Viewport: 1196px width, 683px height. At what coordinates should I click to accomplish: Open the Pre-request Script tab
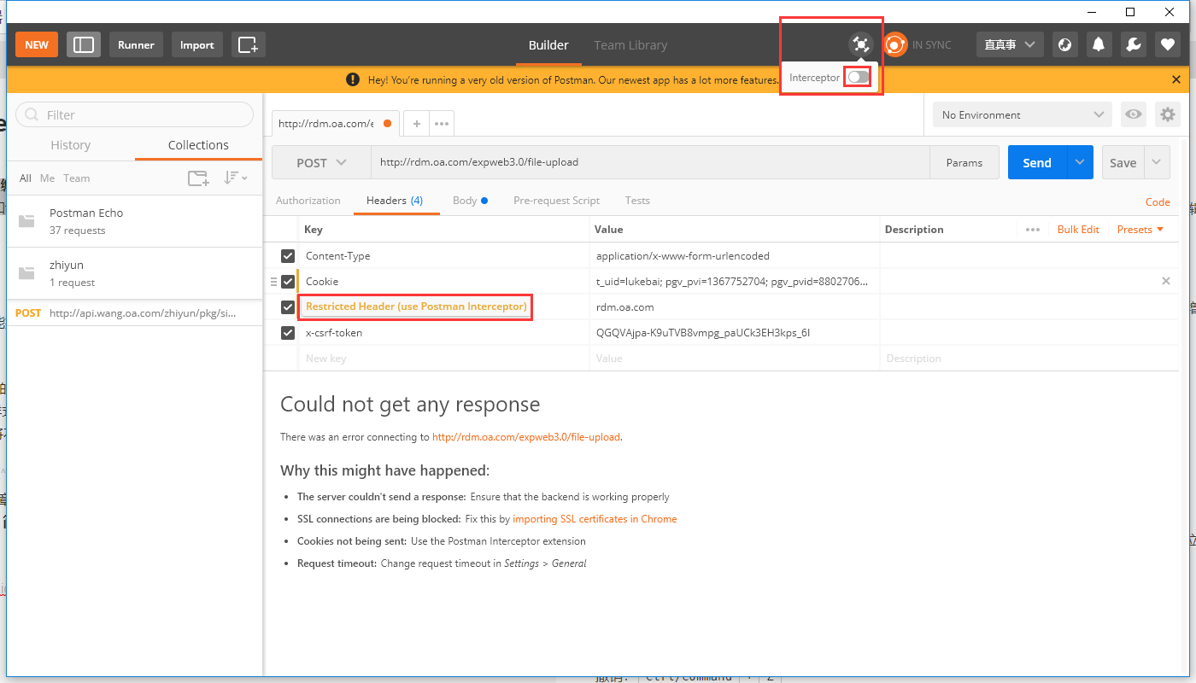coord(556,201)
